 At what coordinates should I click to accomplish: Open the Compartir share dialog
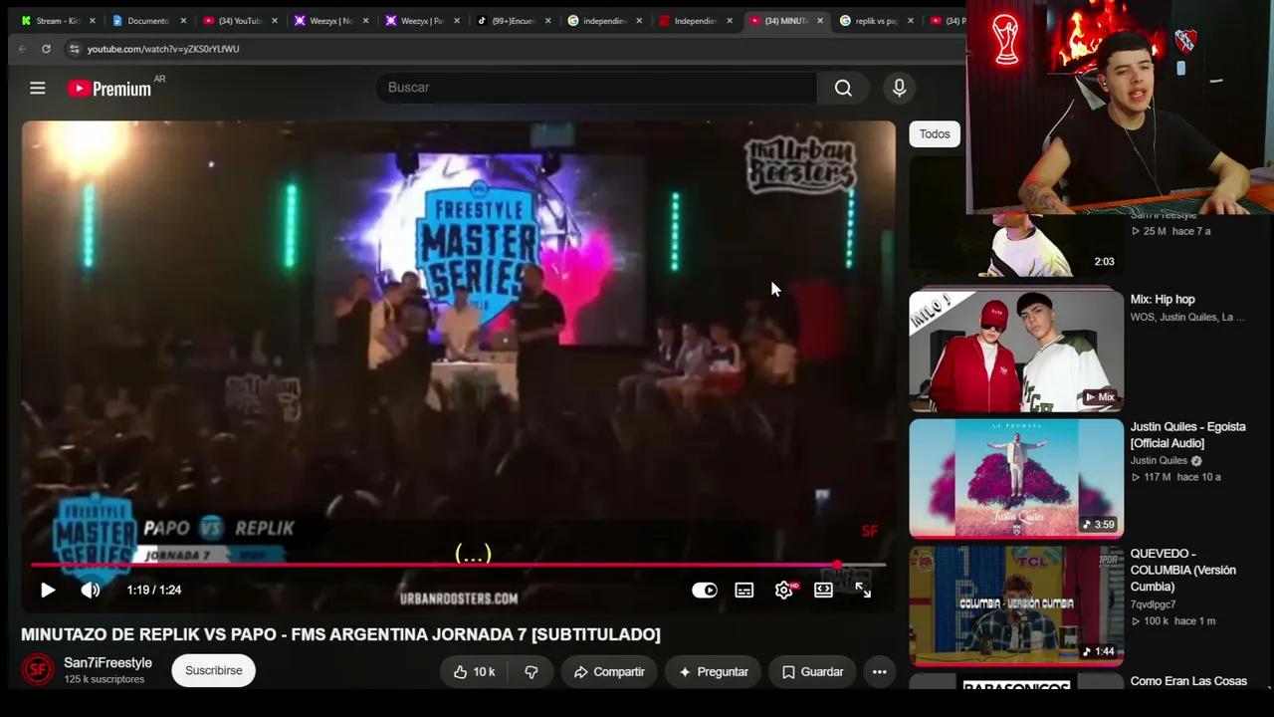(609, 671)
